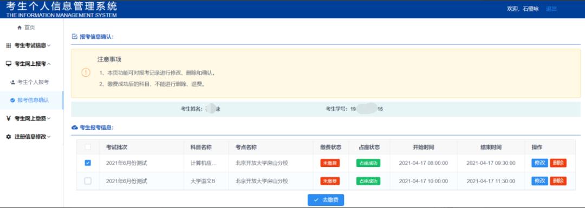Open 考生网上缴费 sidebar menu

[x=30, y=119]
